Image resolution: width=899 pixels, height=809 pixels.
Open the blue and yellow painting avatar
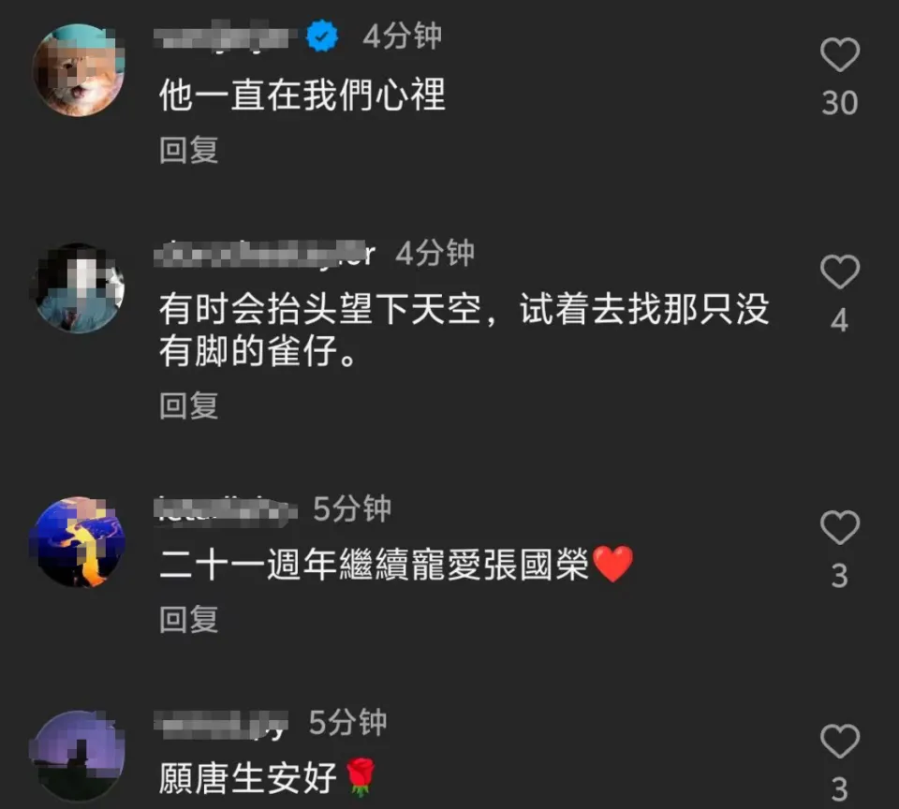click(x=79, y=542)
